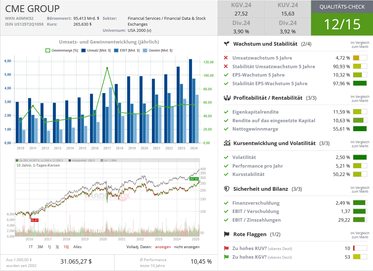Click the shield icon beside Sicherheit und Bilanz
This screenshot has width=373, height=271.
tap(227, 189)
